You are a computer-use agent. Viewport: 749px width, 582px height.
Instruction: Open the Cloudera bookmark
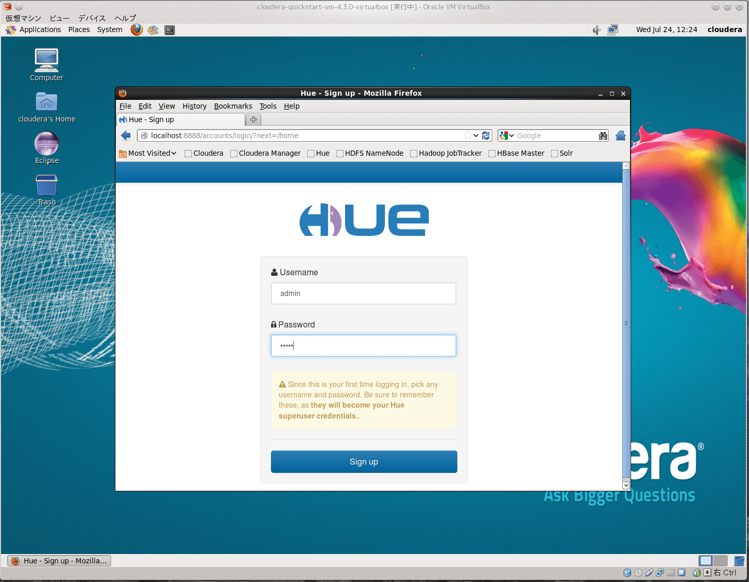[x=204, y=153]
